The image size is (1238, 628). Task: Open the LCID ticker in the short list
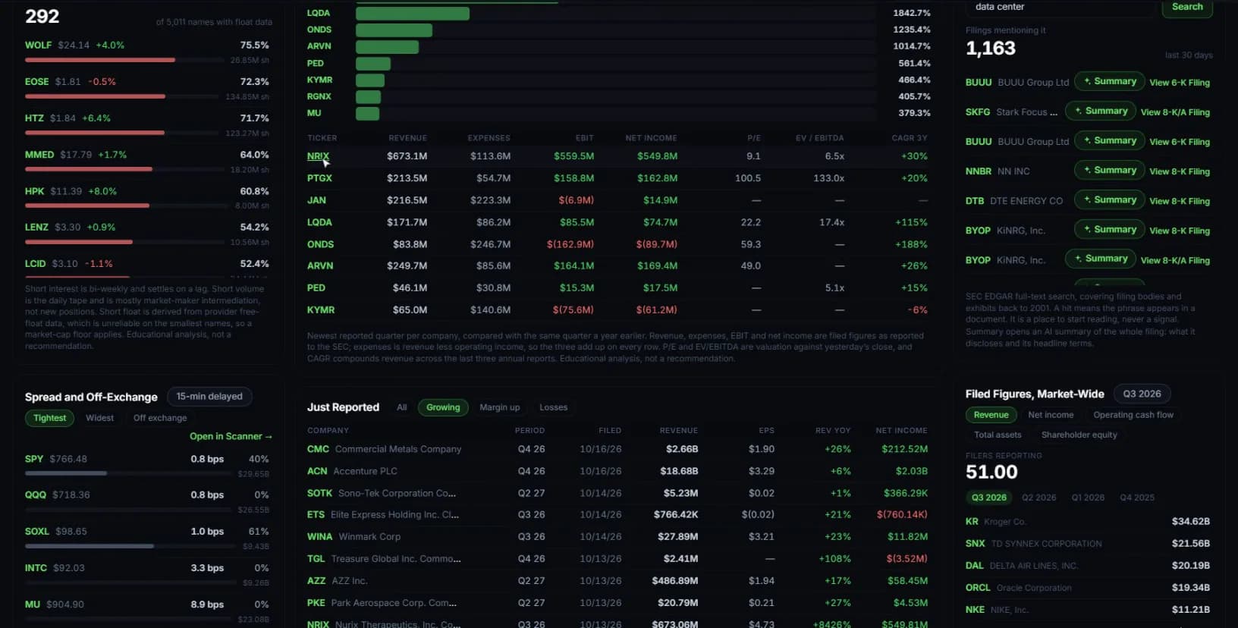[36, 264]
